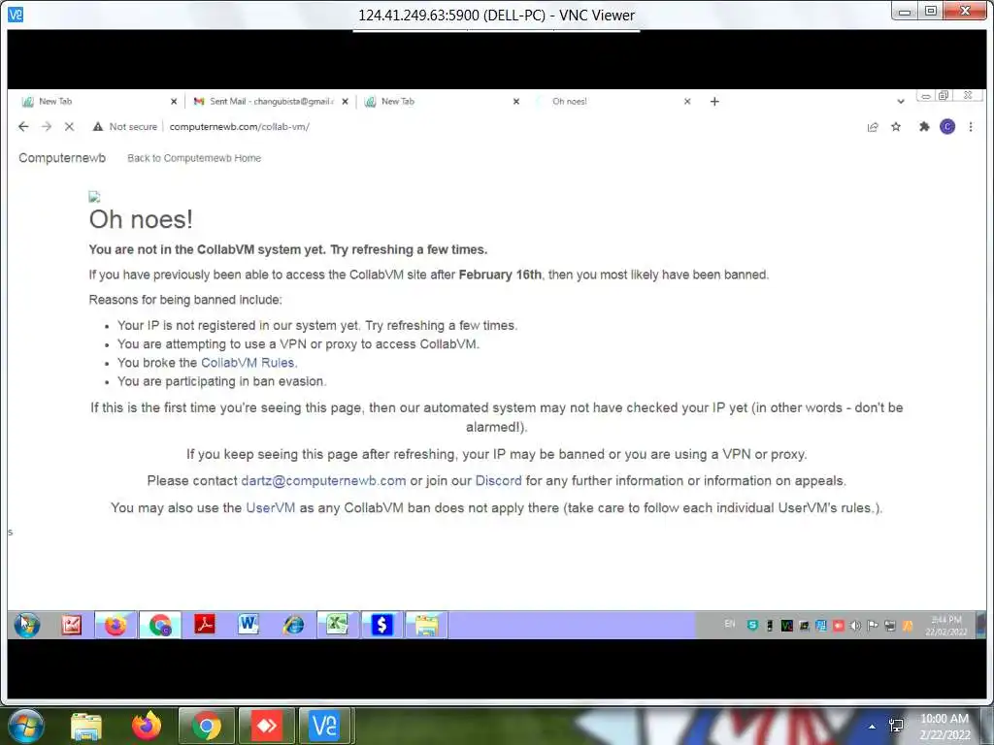The image size is (994, 745).
Task: Click the Computernewb brand title
Action: 62,158
